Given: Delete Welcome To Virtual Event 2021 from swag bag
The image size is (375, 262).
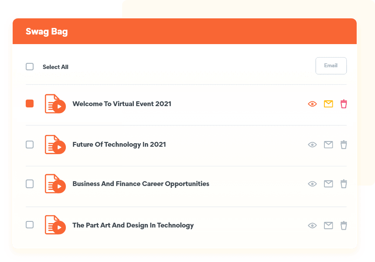Looking at the screenshot, I should tap(344, 104).
